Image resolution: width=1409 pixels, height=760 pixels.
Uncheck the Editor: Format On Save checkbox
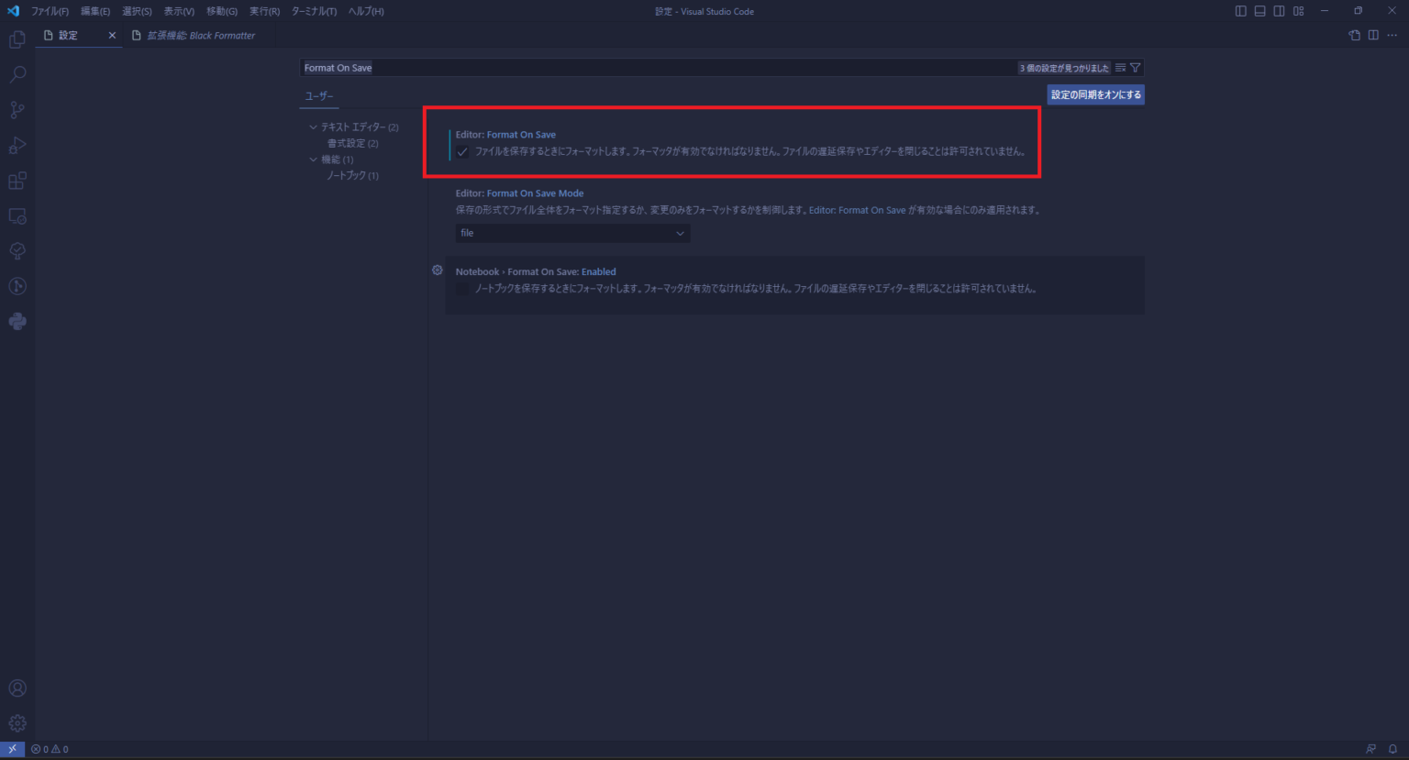[x=462, y=152]
